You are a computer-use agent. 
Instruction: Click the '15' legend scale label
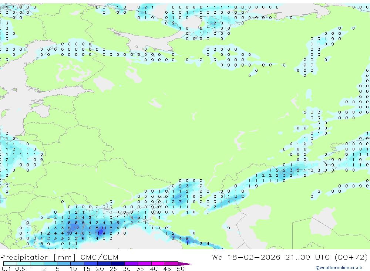(87, 269)
